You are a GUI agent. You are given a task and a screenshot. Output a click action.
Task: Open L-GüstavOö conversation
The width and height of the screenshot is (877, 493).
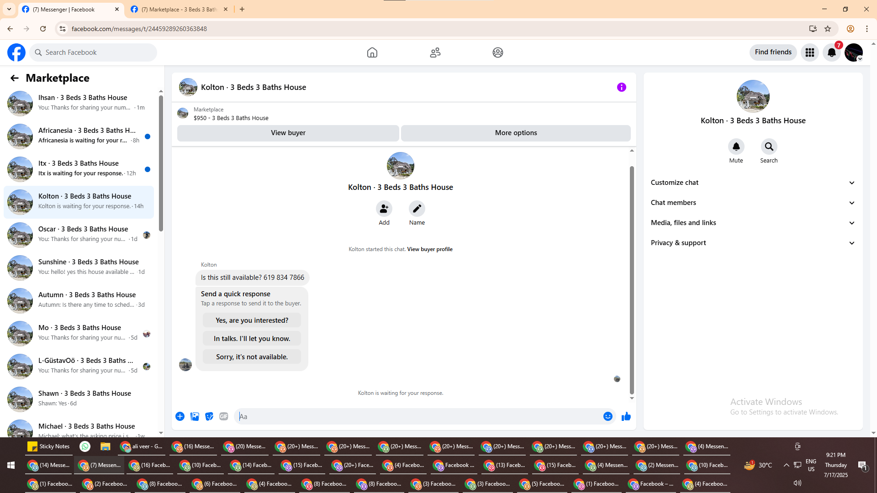(79, 366)
